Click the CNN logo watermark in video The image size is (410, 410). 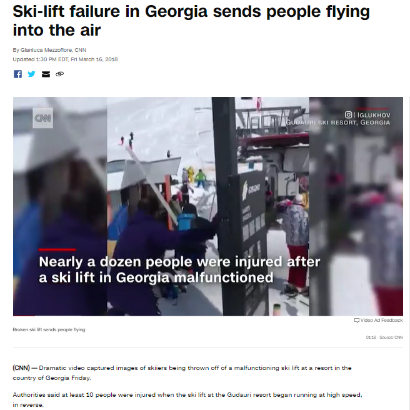[x=42, y=118]
